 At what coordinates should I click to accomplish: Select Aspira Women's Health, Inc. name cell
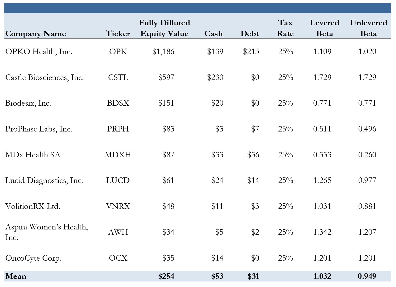pos(46,232)
